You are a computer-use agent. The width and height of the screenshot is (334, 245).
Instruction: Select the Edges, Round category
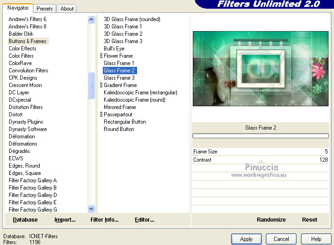(x=24, y=166)
